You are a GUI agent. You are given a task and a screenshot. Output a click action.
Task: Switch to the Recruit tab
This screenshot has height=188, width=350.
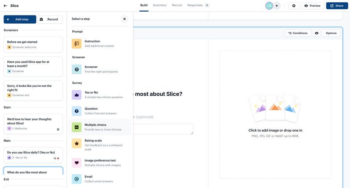177,5
